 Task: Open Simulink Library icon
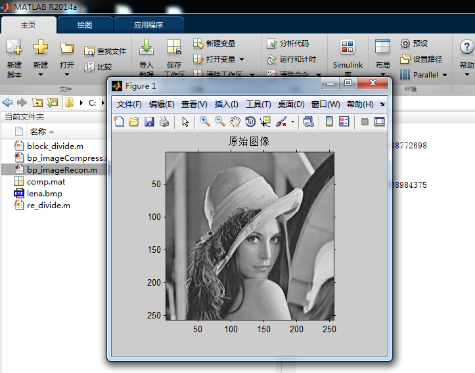(x=348, y=47)
